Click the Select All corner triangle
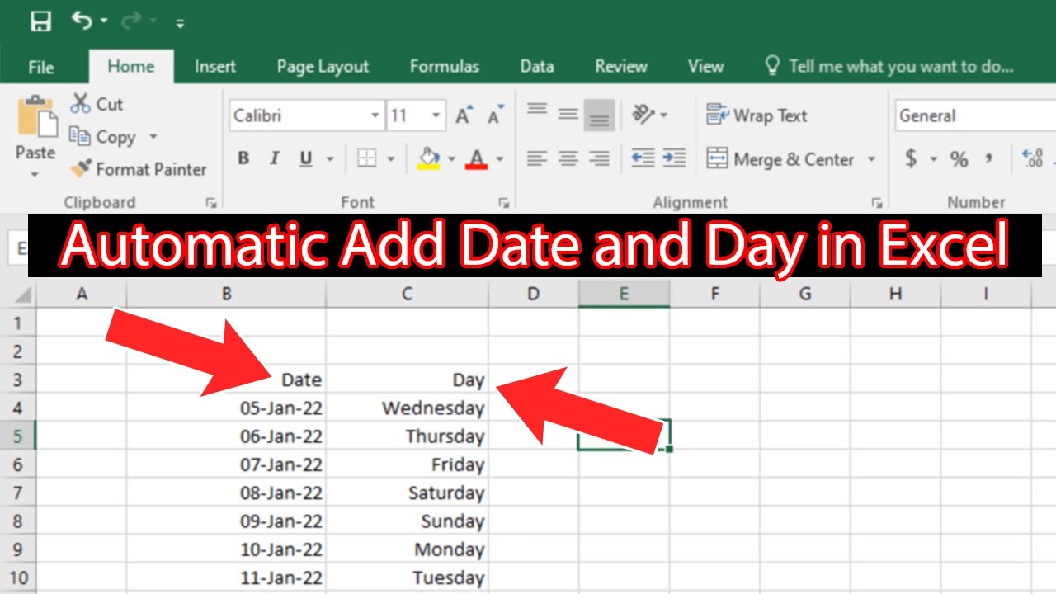 (25, 294)
